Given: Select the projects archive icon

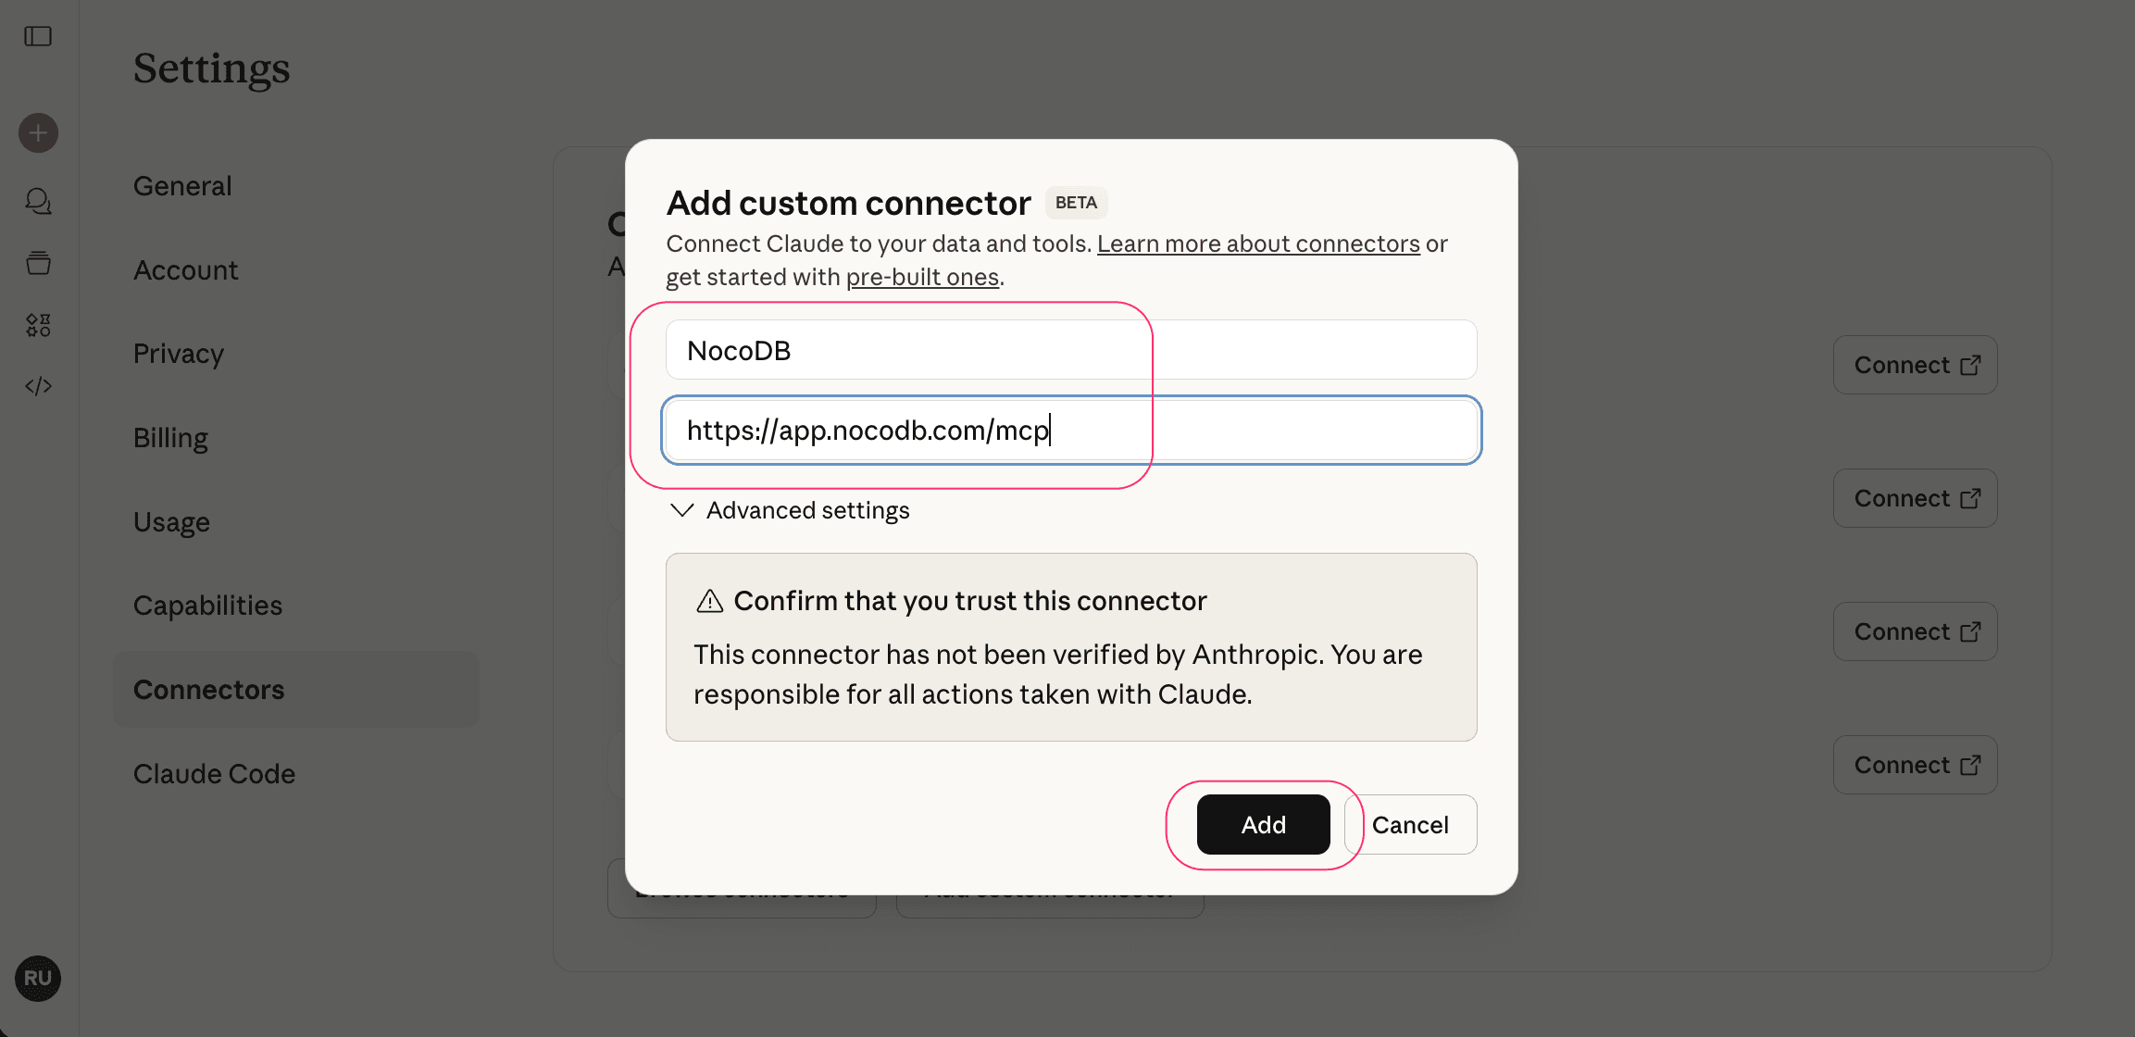Looking at the screenshot, I should pyautogui.click(x=37, y=263).
